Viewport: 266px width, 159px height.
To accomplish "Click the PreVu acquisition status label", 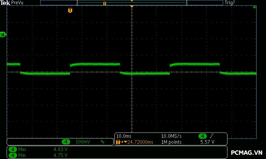I will 17,3.
